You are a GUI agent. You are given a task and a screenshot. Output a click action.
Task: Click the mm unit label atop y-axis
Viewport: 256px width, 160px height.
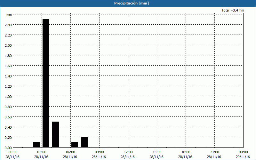pyautogui.click(x=9, y=15)
